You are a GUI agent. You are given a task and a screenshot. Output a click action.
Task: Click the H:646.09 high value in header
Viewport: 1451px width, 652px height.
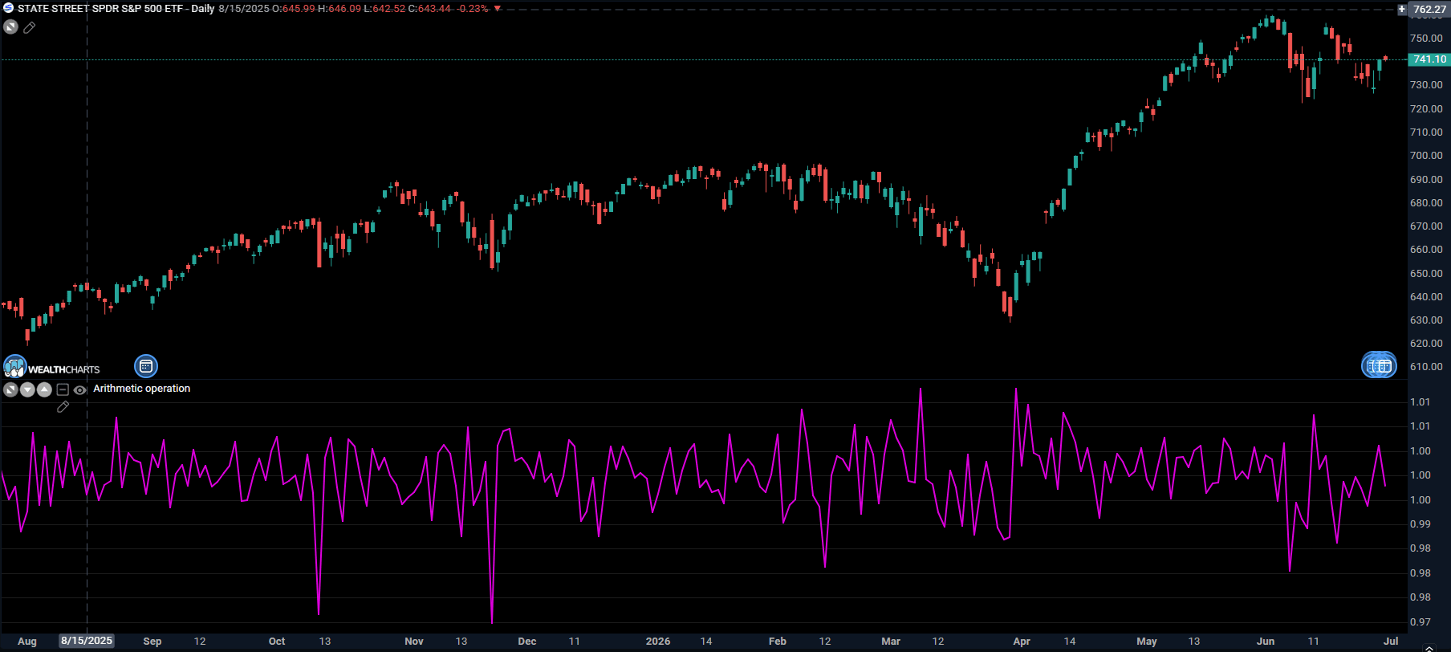(x=339, y=9)
